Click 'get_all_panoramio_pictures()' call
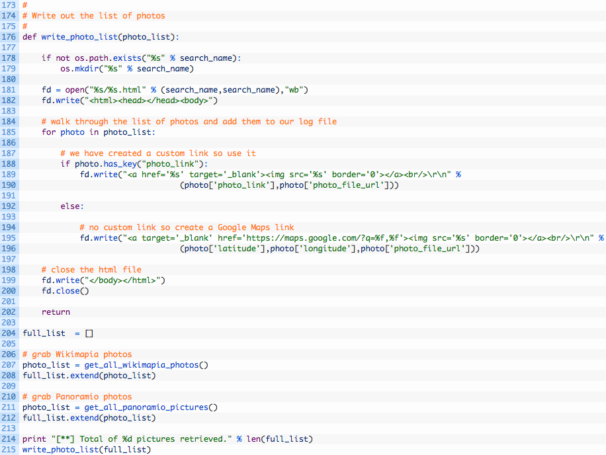The image size is (606, 455). point(151,407)
